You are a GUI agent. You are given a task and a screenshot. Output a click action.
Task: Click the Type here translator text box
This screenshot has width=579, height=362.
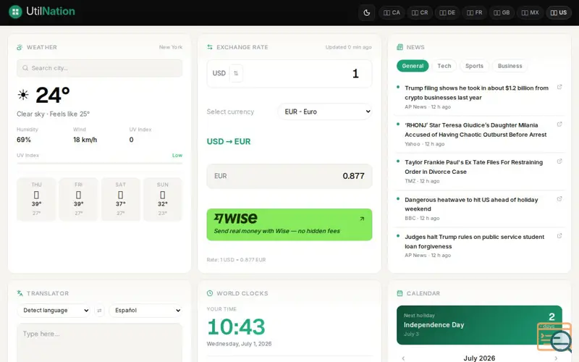click(x=99, y=342)
